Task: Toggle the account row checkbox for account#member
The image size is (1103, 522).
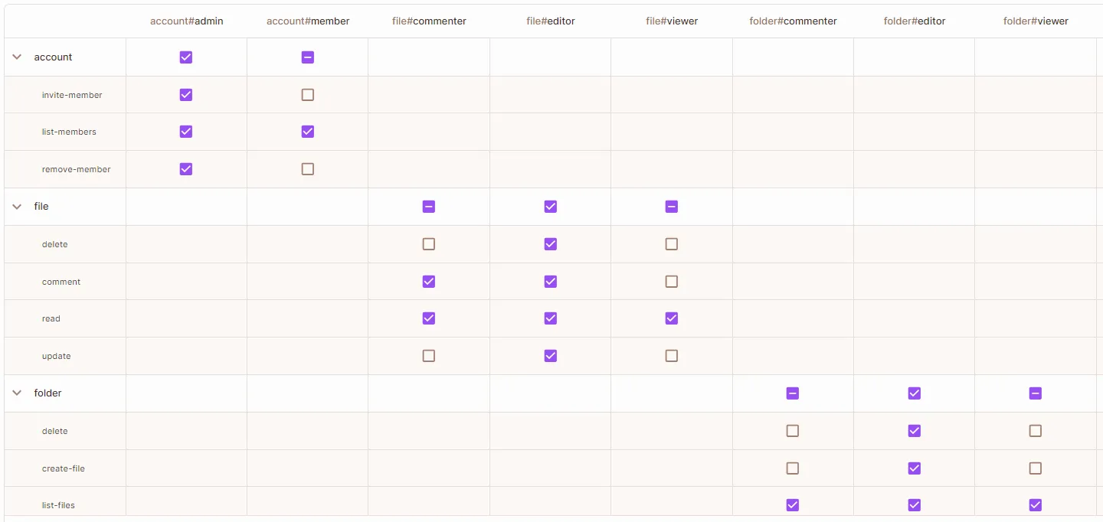Action: coord(308,57)
